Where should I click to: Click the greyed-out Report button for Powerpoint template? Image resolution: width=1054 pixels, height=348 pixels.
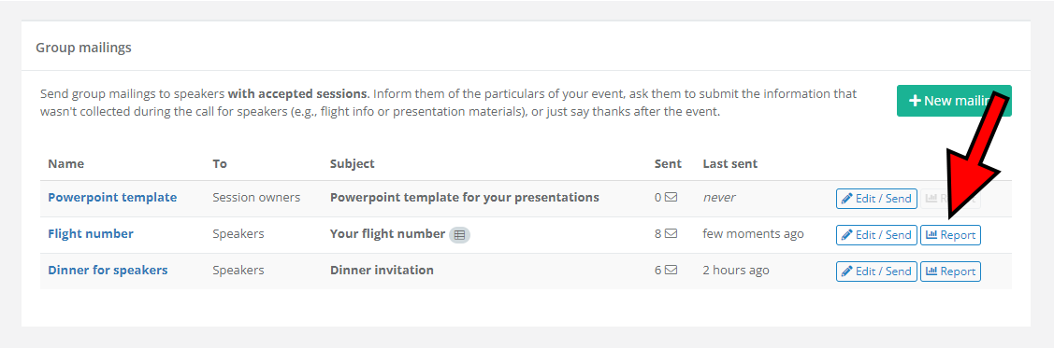pos(950,199)
